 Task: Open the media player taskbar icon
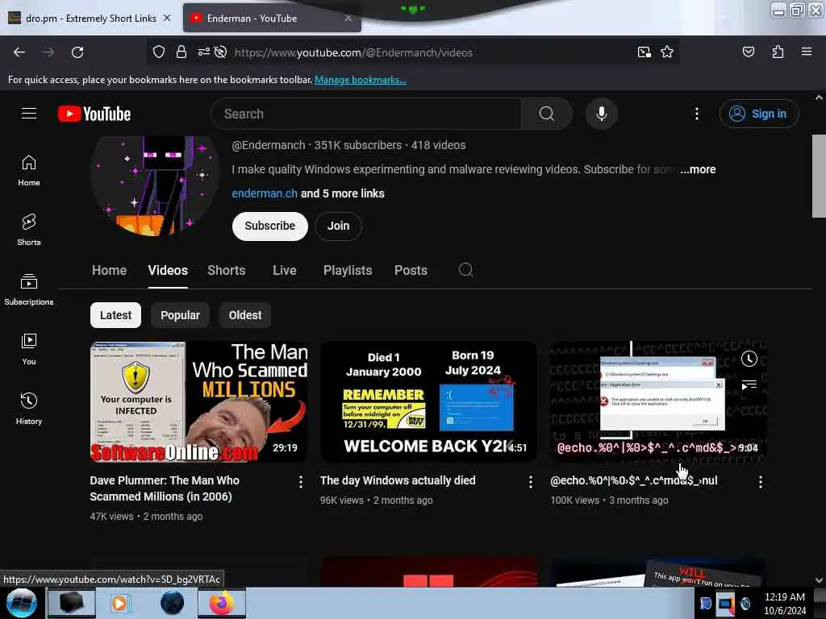tap(121, 603)
